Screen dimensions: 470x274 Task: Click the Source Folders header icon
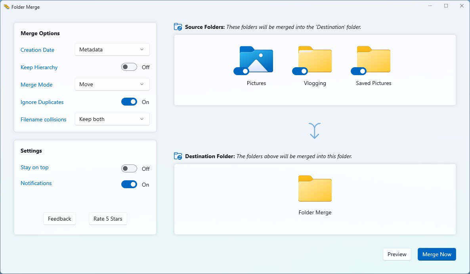click(x=178, y=26)
